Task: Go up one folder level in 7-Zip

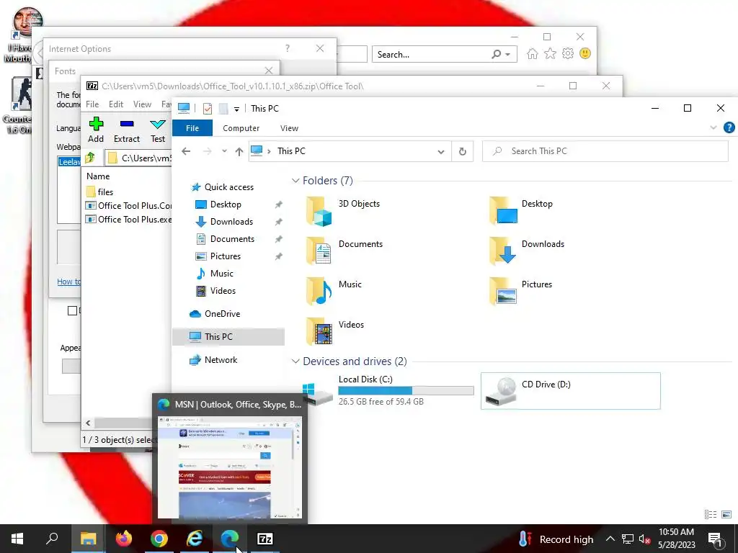Action: [x=90, y=158]
